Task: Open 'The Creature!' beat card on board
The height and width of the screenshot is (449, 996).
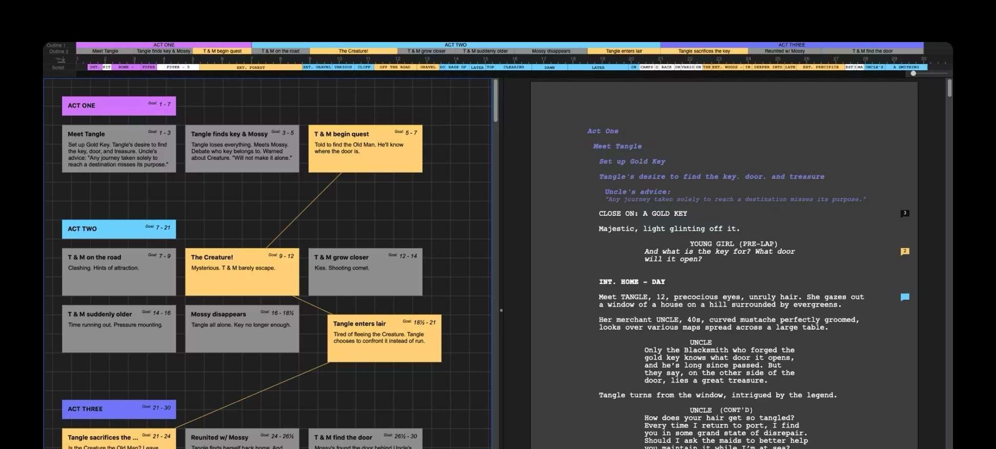Action: pos(242,272)
